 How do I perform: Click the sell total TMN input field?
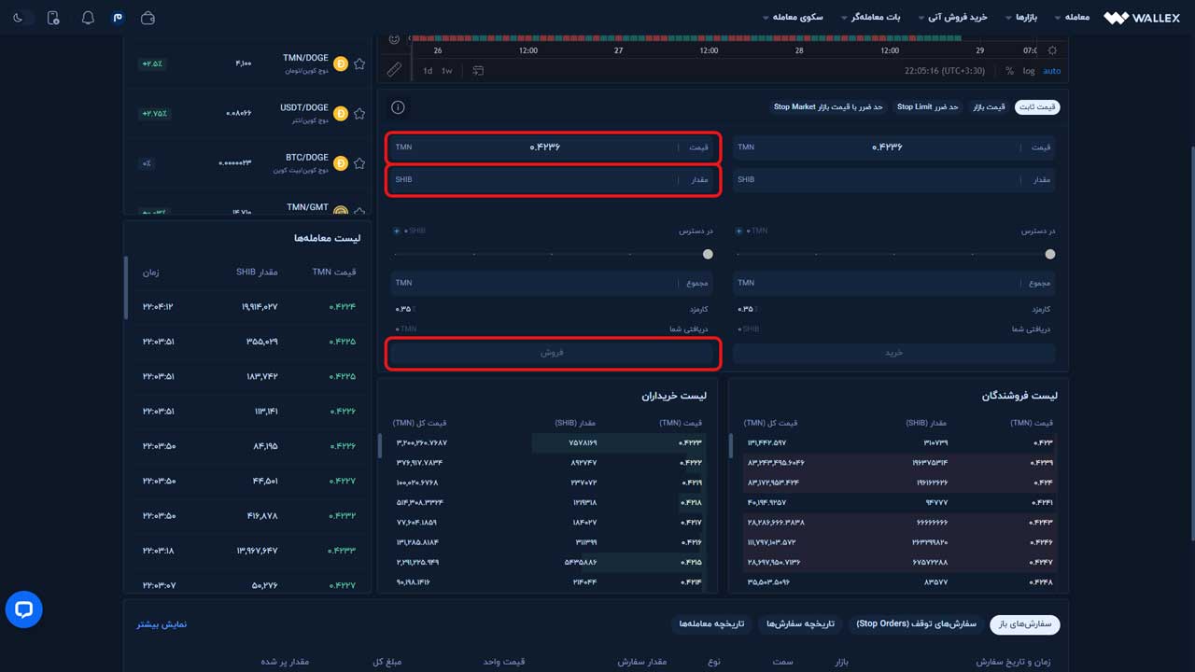pos(553,283)
